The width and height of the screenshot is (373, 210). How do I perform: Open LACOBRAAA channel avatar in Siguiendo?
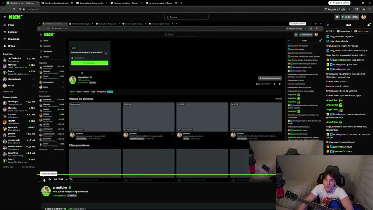point(5,60)
